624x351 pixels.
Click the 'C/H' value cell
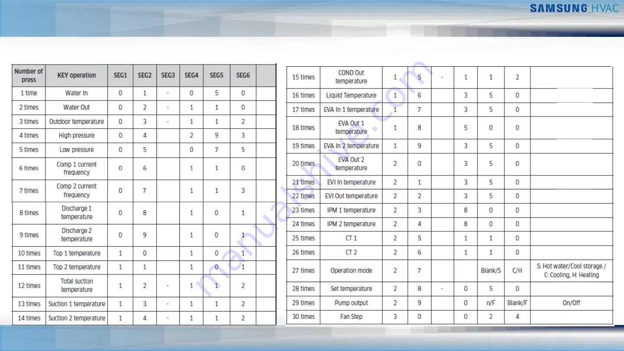517,271
